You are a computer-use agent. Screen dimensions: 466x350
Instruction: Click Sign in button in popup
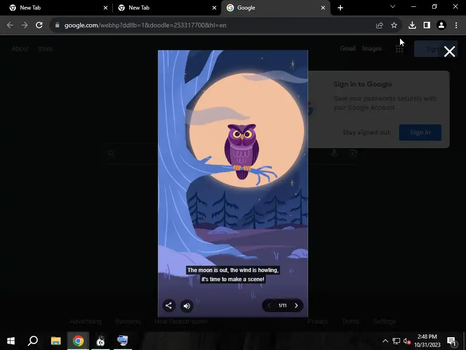(x=420, y=133)
